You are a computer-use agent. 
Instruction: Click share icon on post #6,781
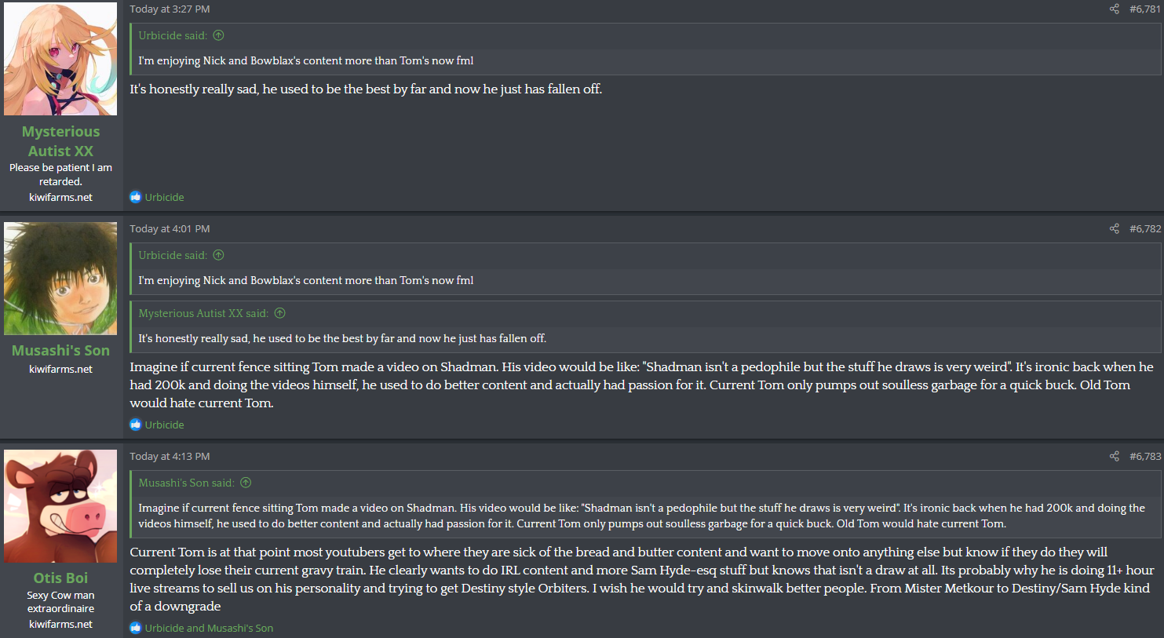click(1114, 9)
